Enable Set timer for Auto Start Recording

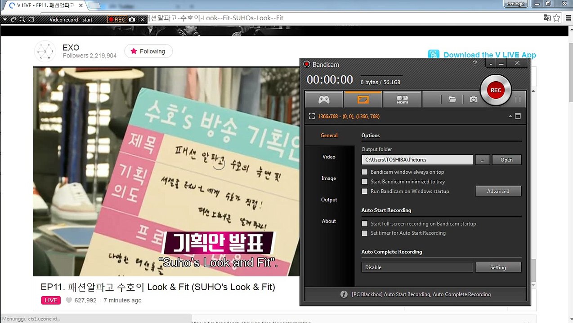pyautogui.click(x=365, y=233)
